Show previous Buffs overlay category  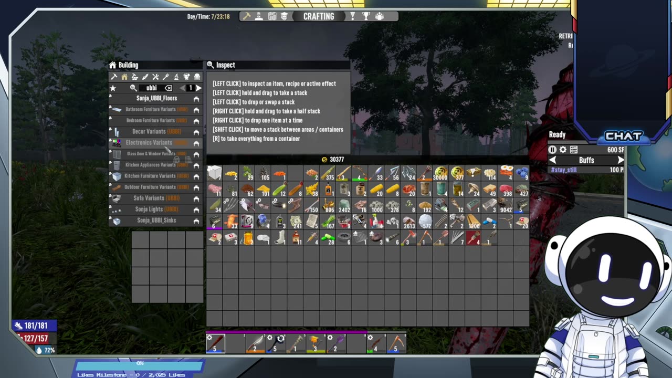552,160
